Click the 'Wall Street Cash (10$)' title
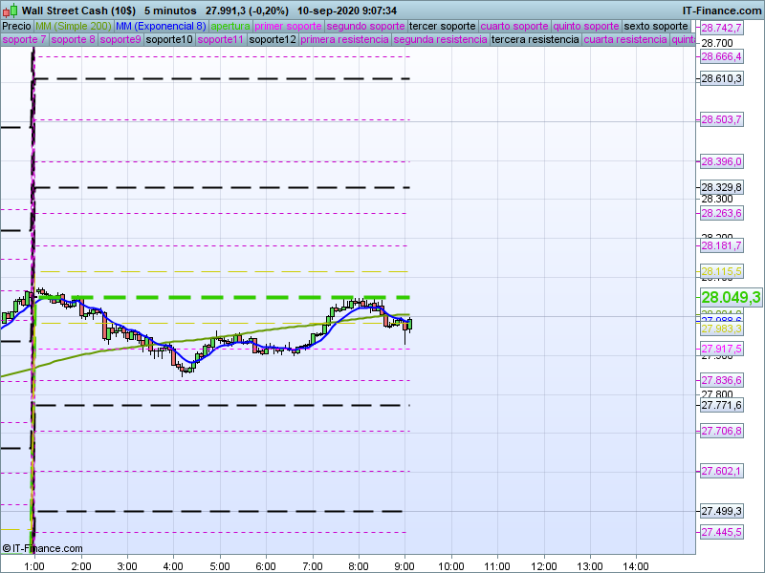The height and width of the screenshot is (573, 765). (x=78, y=10)
